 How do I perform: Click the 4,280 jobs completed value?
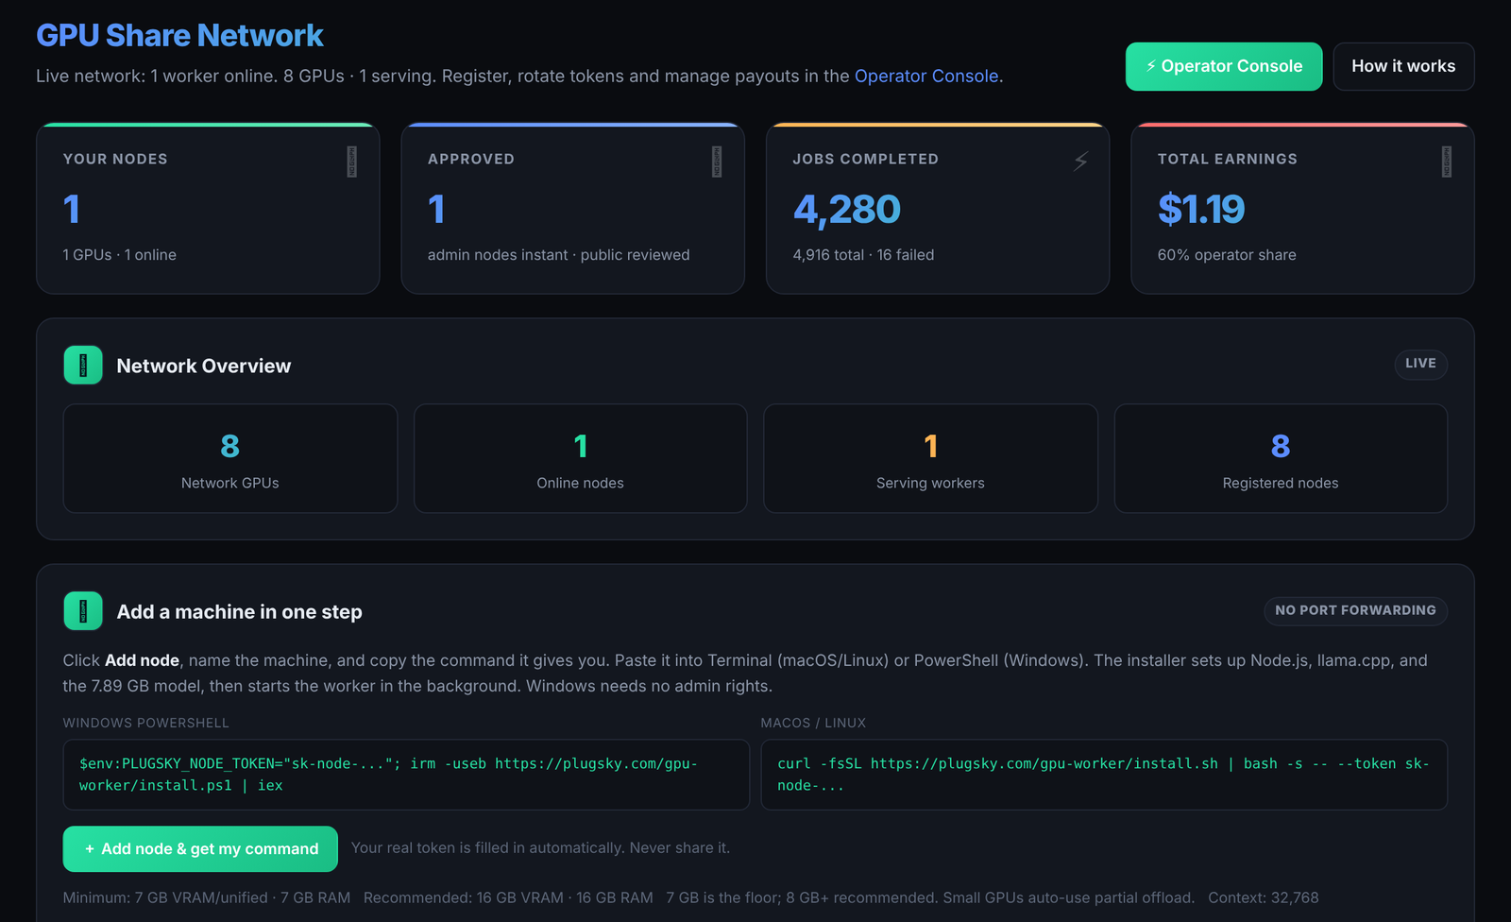846,209
